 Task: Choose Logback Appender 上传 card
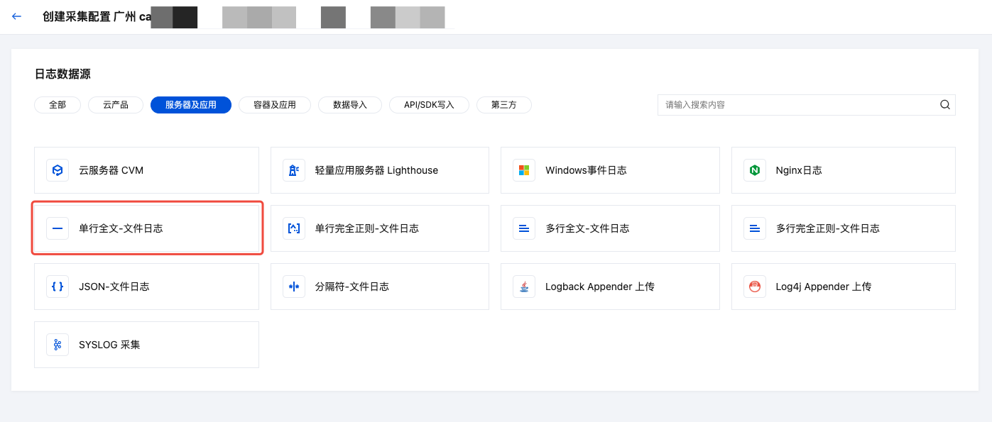(610, 287)
